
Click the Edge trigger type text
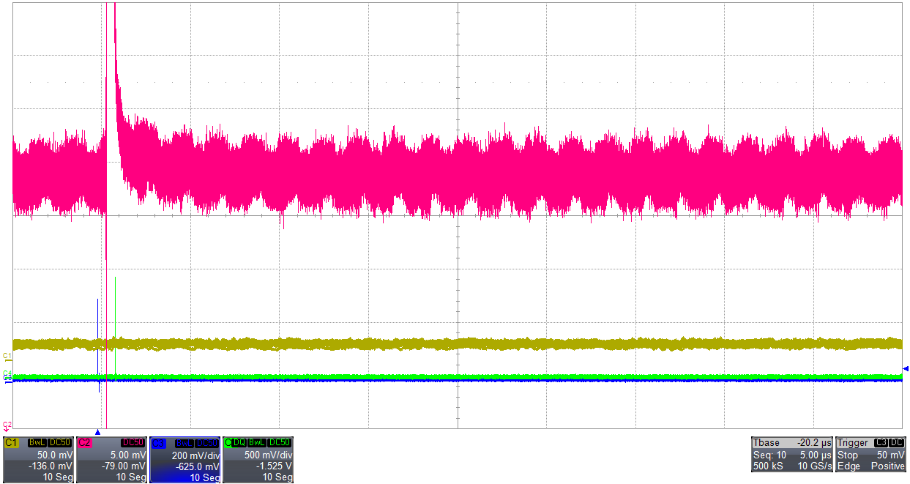point(848,466)
